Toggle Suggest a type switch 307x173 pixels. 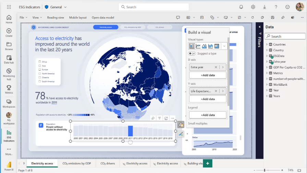pyautogui.click(x=192, y=53)
